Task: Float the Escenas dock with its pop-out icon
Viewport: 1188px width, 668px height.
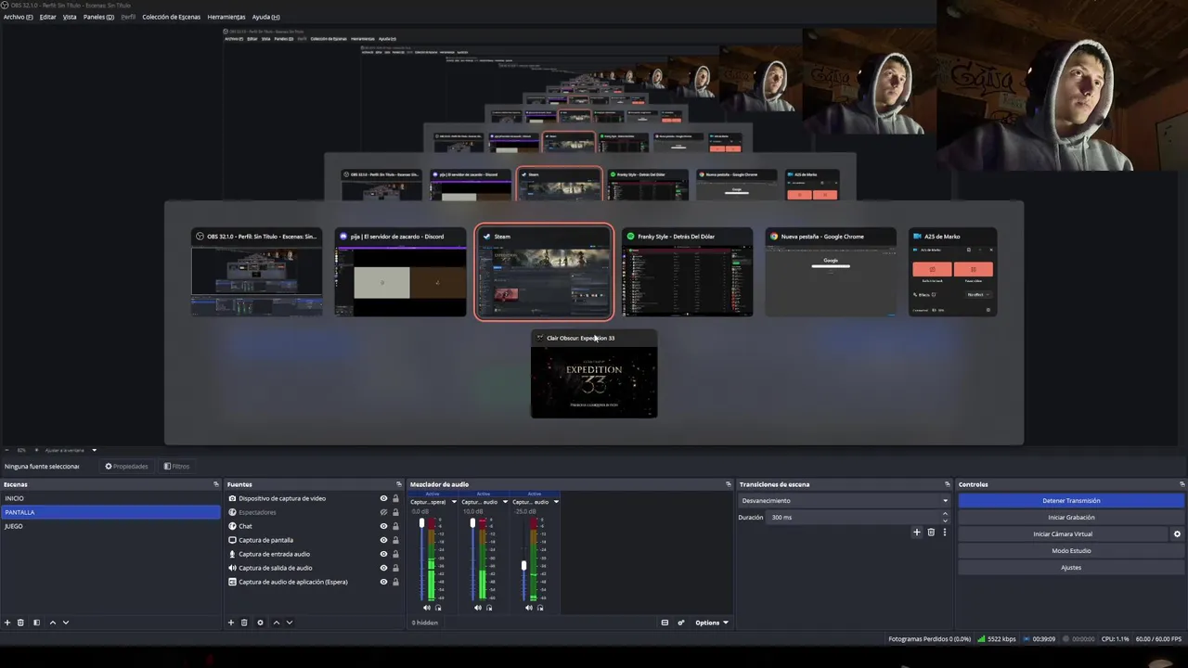Action: 216,484
